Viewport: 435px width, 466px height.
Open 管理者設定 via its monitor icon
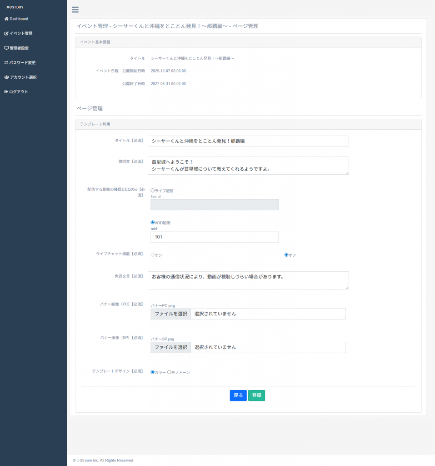pos(6,48)
